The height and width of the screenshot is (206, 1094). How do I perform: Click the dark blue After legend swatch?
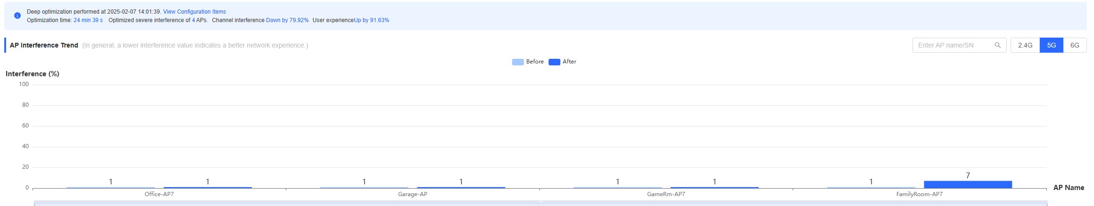point(554,62)
